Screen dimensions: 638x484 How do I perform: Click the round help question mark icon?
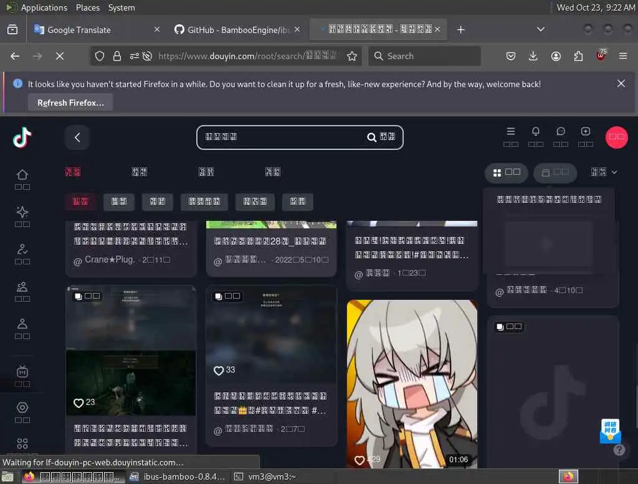point(619,450)
